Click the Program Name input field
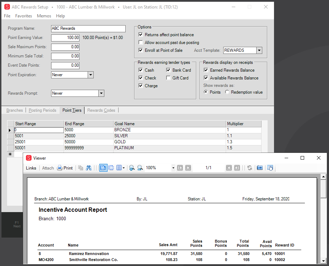This screenshot has height=266, width=329. (88, 29)
